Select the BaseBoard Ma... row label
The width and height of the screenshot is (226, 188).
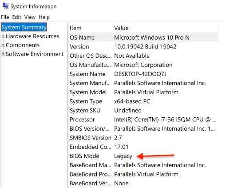tap(91, 165)
